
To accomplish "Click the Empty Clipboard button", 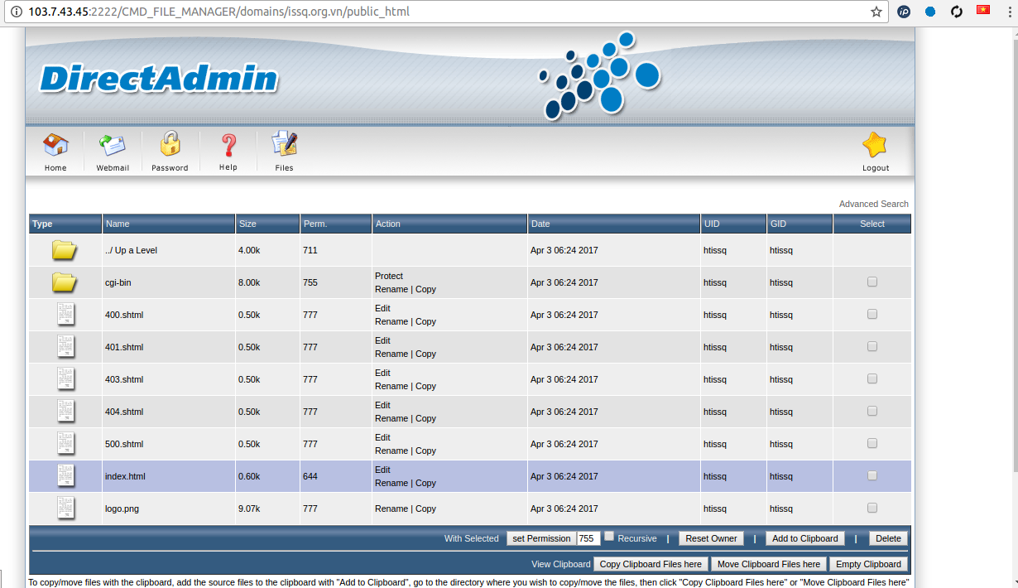I will point(868,564).
